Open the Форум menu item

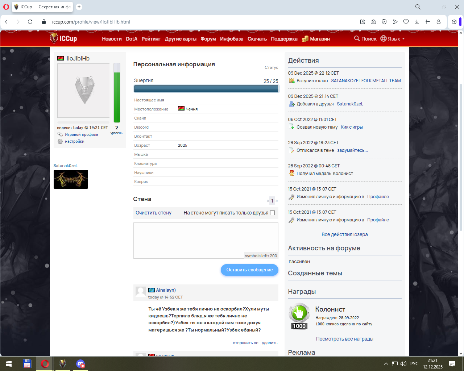[208, 39]
